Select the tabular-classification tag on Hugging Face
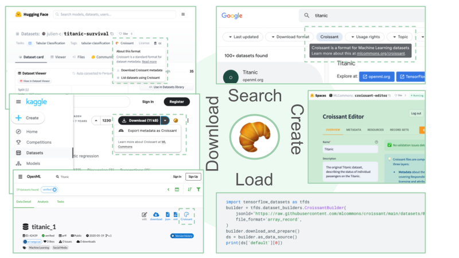Image resolution: width=459 pixels, height=258 pixels. (95, 43)
